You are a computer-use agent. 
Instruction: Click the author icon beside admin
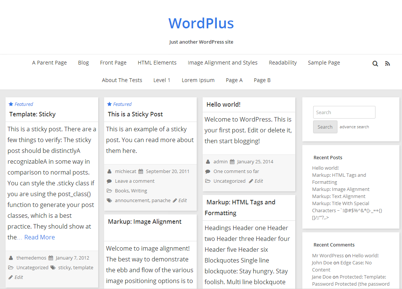208,162
